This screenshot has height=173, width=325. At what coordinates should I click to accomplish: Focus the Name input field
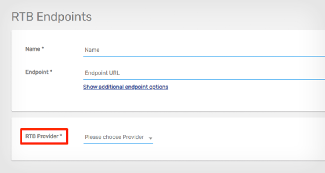[204, 50]
